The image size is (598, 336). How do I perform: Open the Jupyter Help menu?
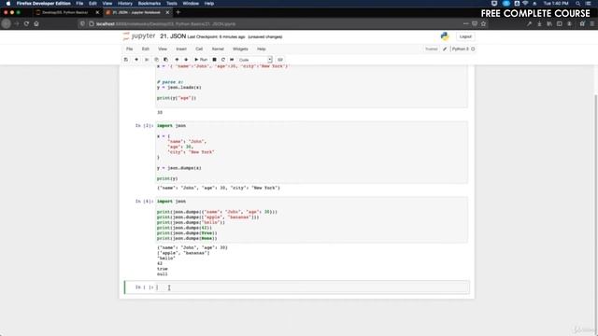point(262,49)
